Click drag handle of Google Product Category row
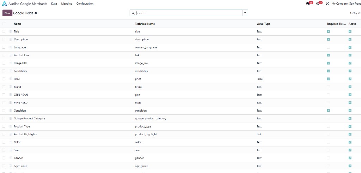The width and height of the screenshot is (361, 173). [x=11, y=119]
